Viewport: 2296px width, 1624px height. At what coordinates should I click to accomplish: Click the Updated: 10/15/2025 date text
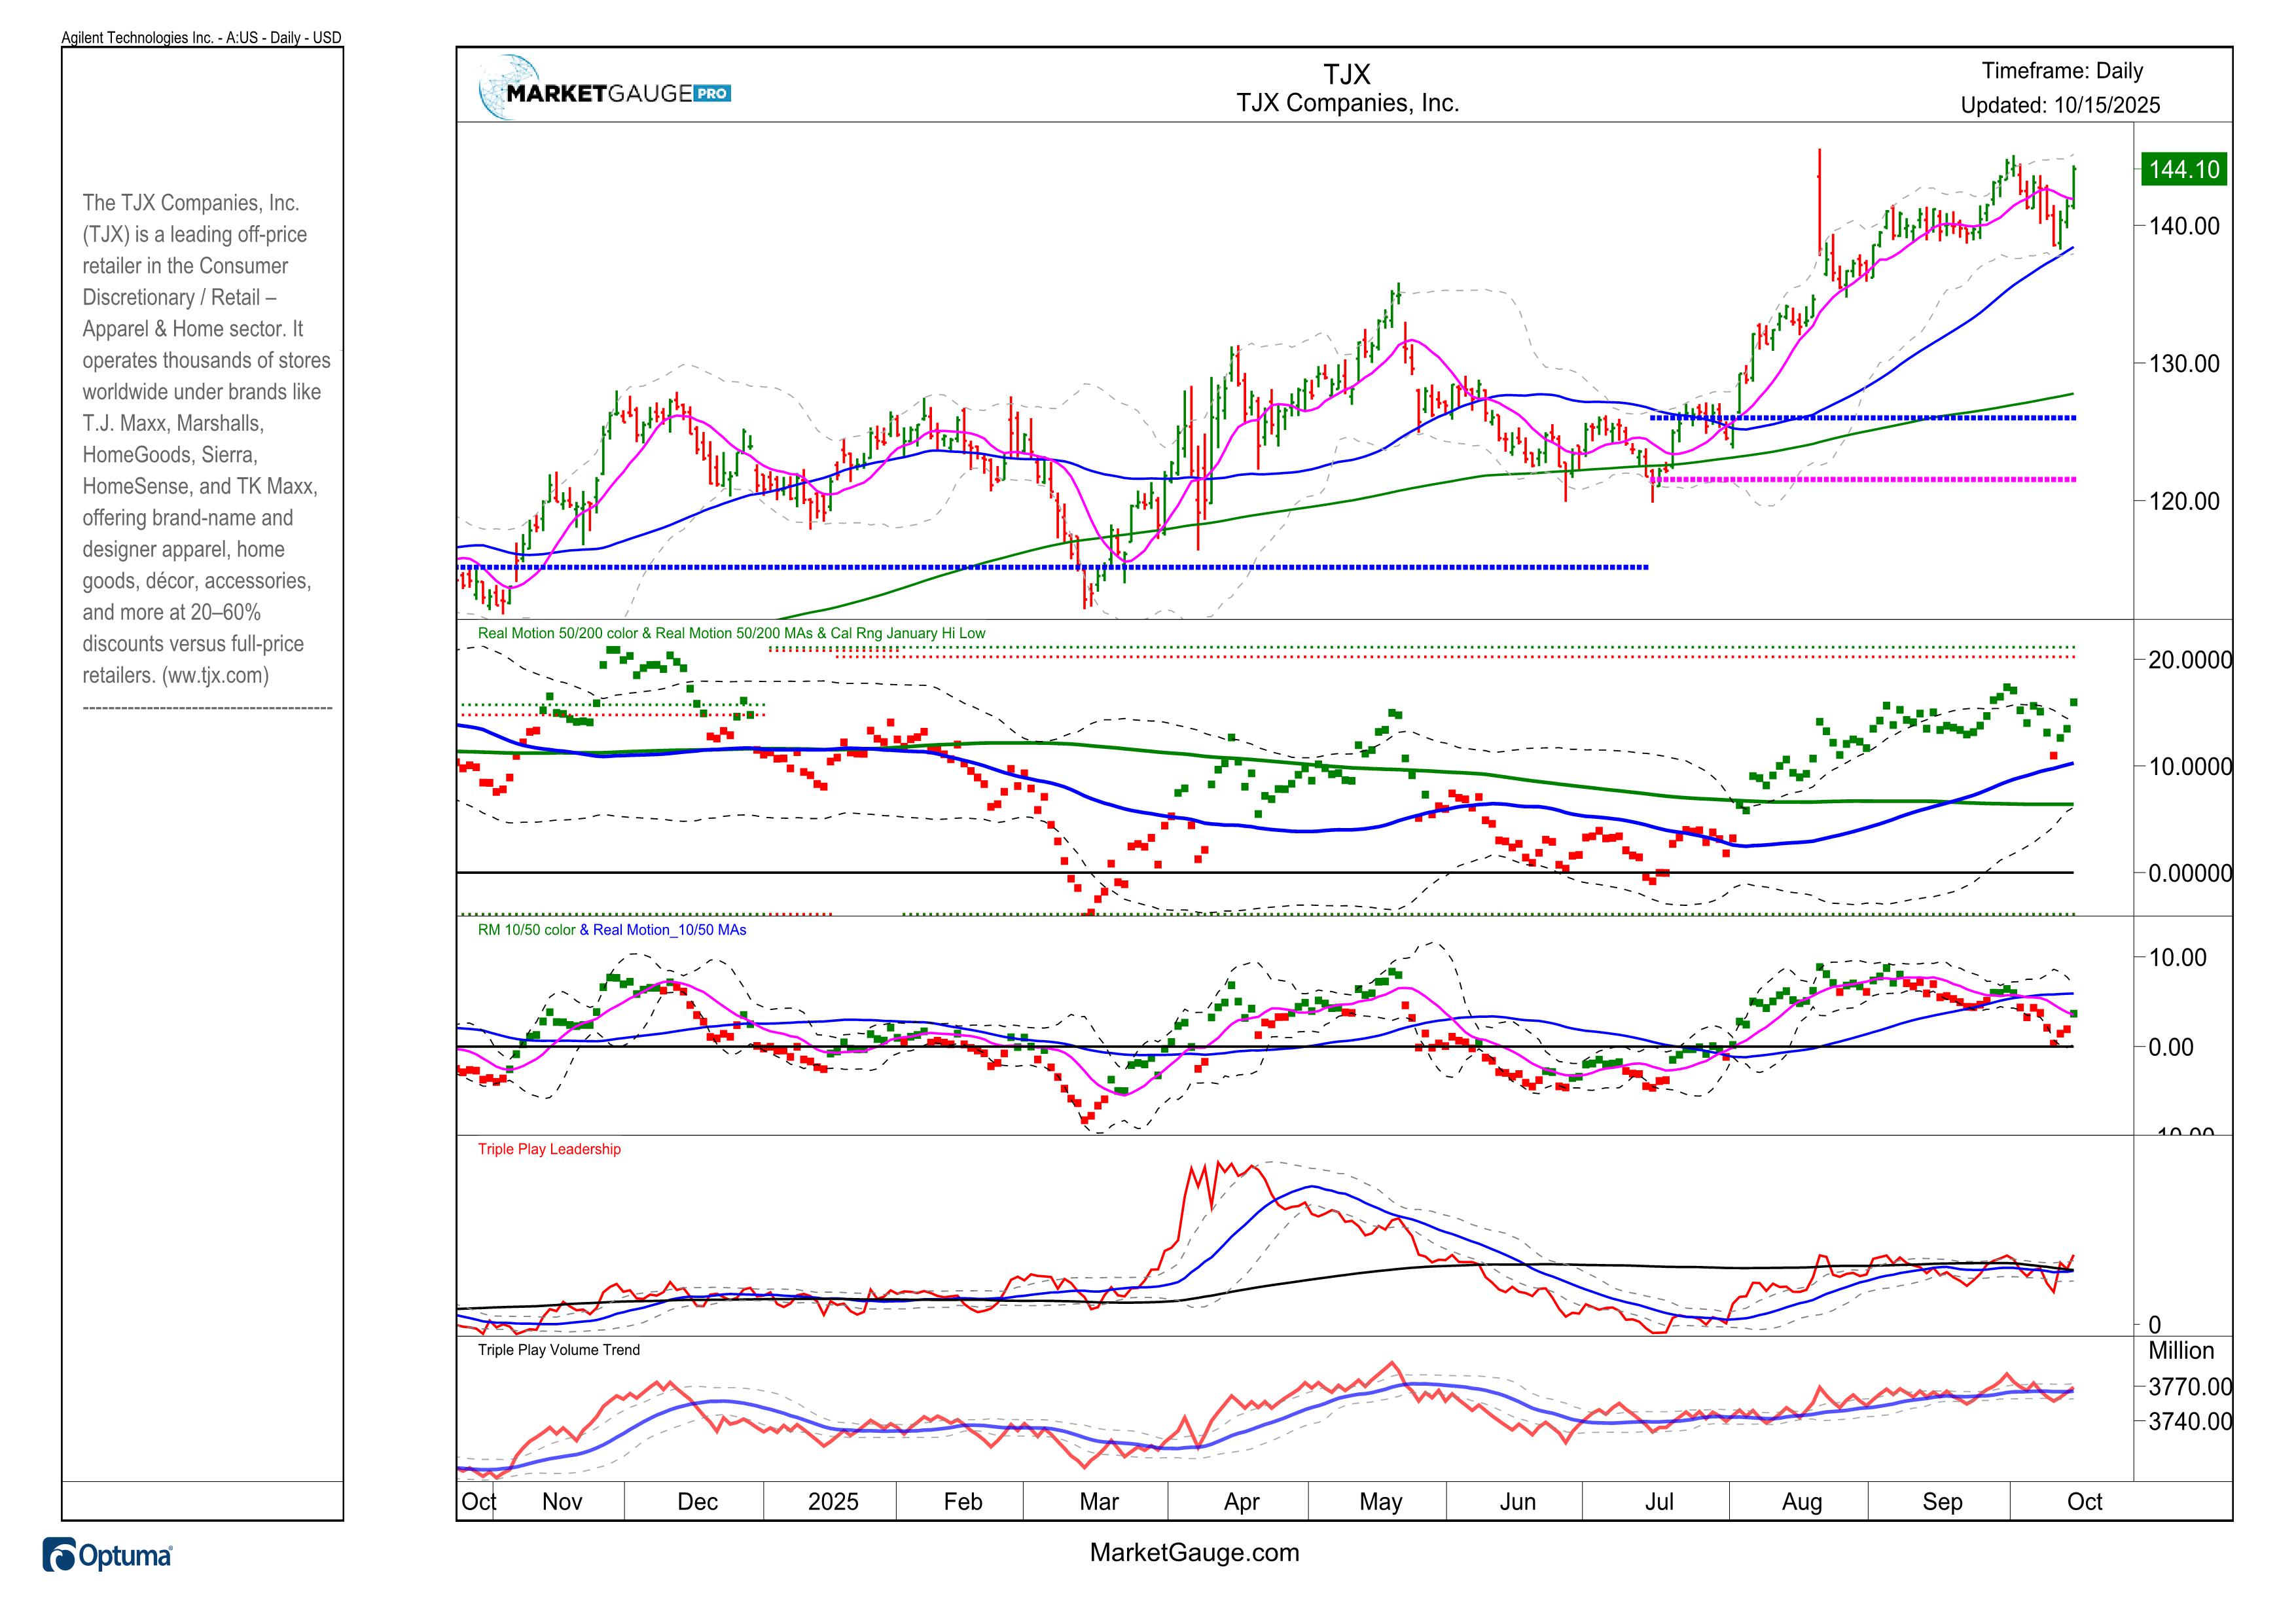point(2060,105)
